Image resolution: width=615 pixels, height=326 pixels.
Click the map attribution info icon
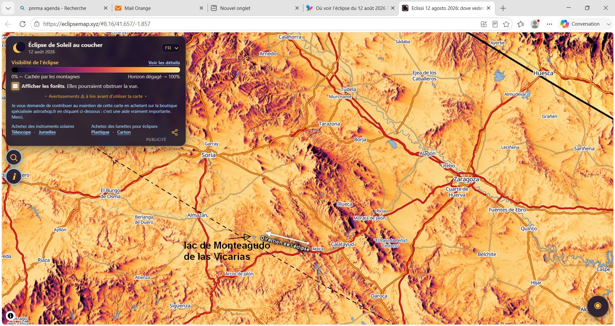point(11,316)
